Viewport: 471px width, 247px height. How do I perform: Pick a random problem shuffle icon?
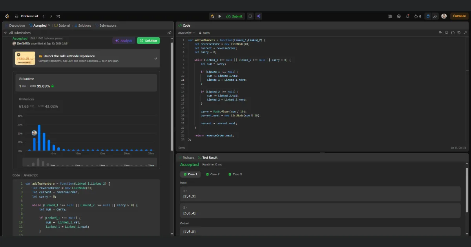58,16
